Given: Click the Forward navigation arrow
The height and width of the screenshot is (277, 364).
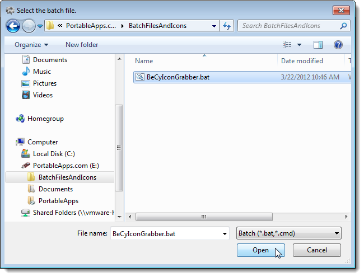Looking at the screenshot, I should (x=29, y=26).
